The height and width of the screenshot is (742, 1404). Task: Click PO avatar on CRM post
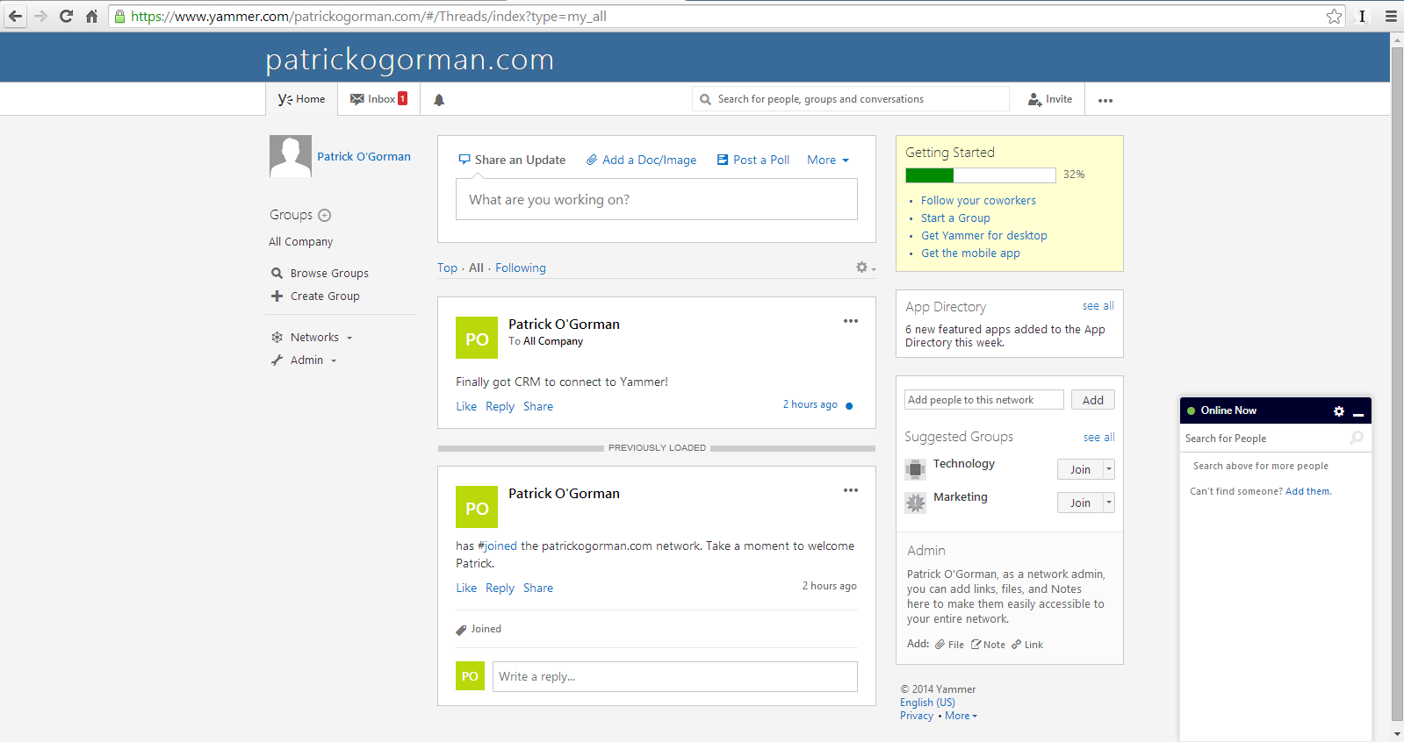coord(477,338)
